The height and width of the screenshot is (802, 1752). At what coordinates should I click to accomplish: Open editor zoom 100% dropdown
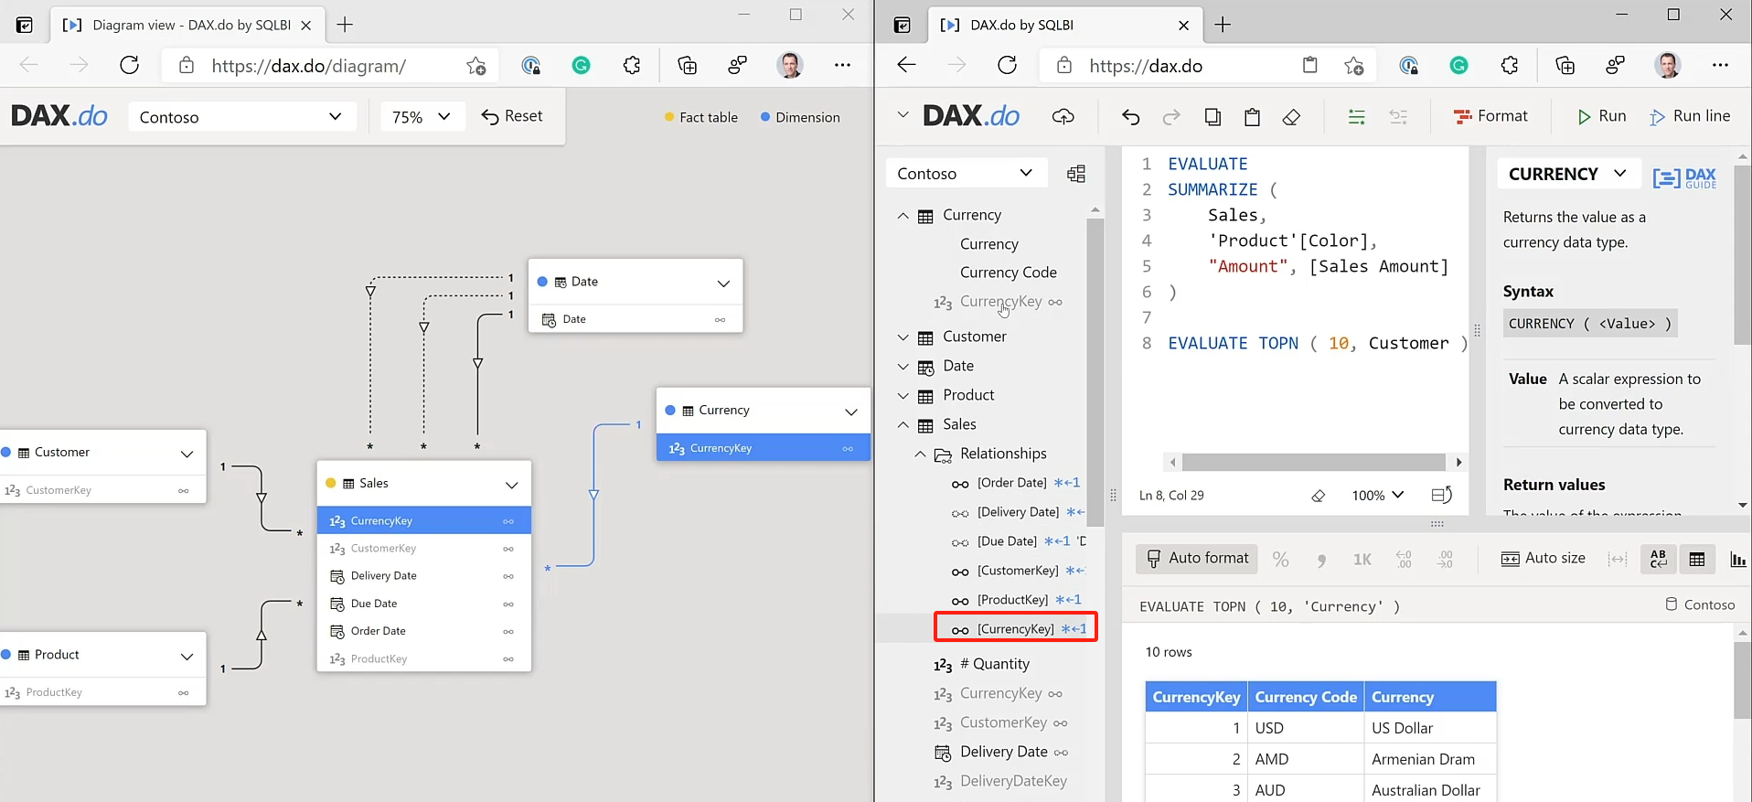(1377, 496)
